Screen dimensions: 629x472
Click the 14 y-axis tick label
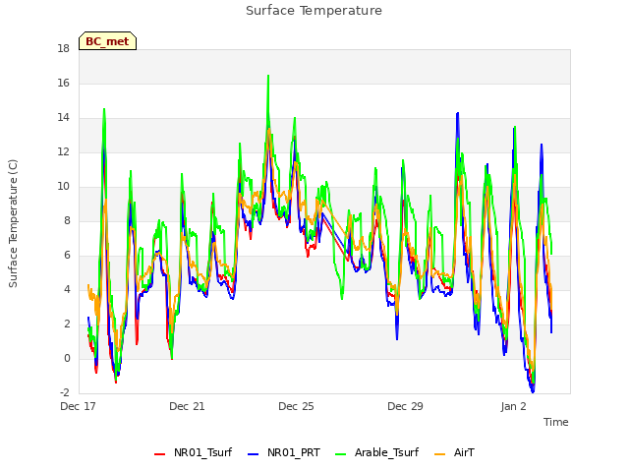click(63, 118)
